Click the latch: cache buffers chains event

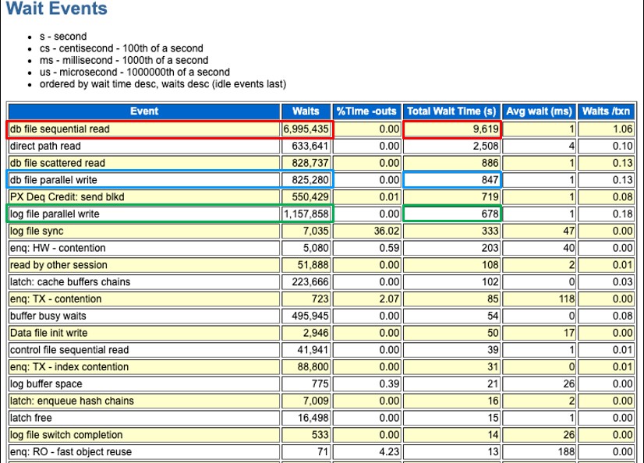point(70,282)
